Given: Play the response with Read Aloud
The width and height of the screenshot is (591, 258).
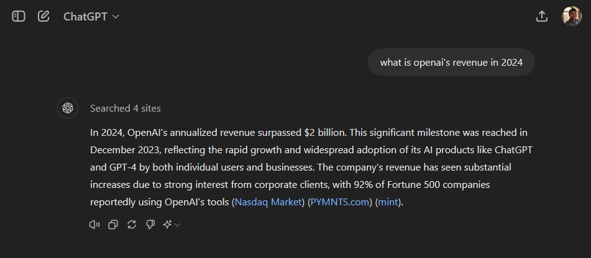Looking at the screenshot, I should click(x=94, y=225).
